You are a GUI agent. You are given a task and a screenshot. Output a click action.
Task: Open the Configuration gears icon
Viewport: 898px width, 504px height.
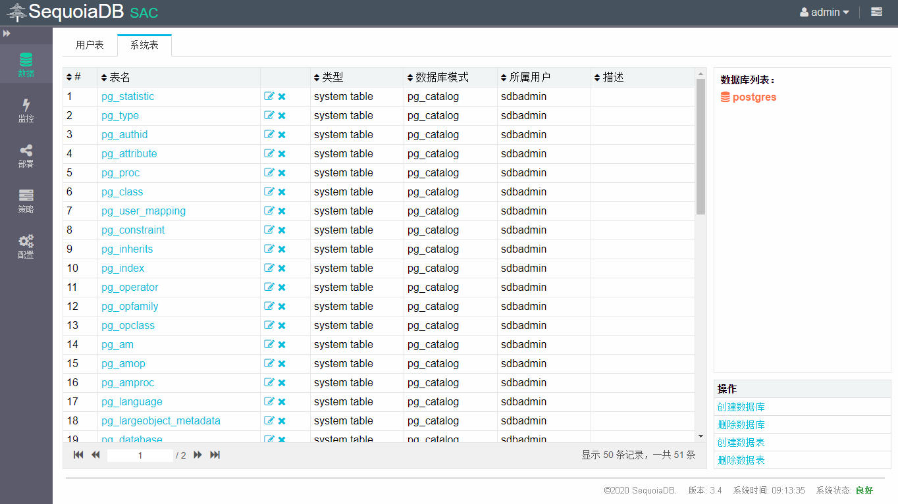pos(26,245)
